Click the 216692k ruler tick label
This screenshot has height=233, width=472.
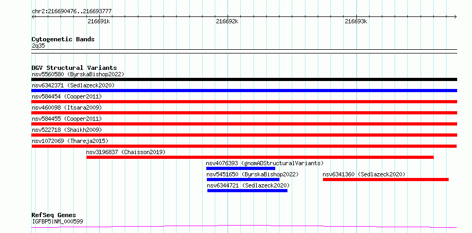tap(228, 21)
